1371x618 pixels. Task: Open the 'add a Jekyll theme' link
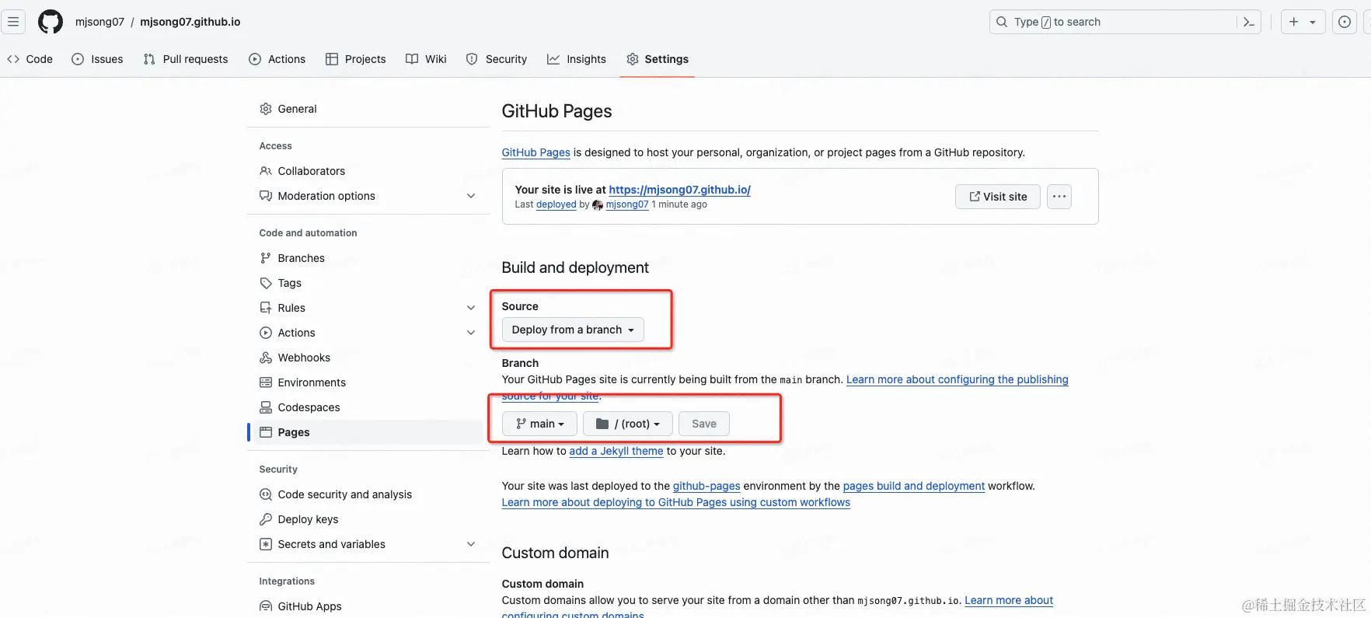pyautogui.click(x=616, y=451)
